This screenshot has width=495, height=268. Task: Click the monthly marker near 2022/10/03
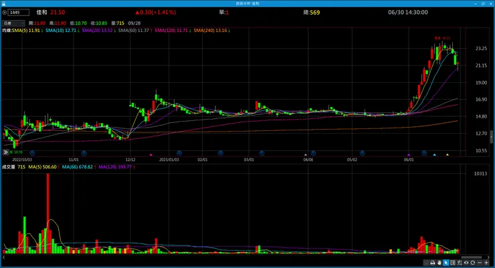[32, 153]
